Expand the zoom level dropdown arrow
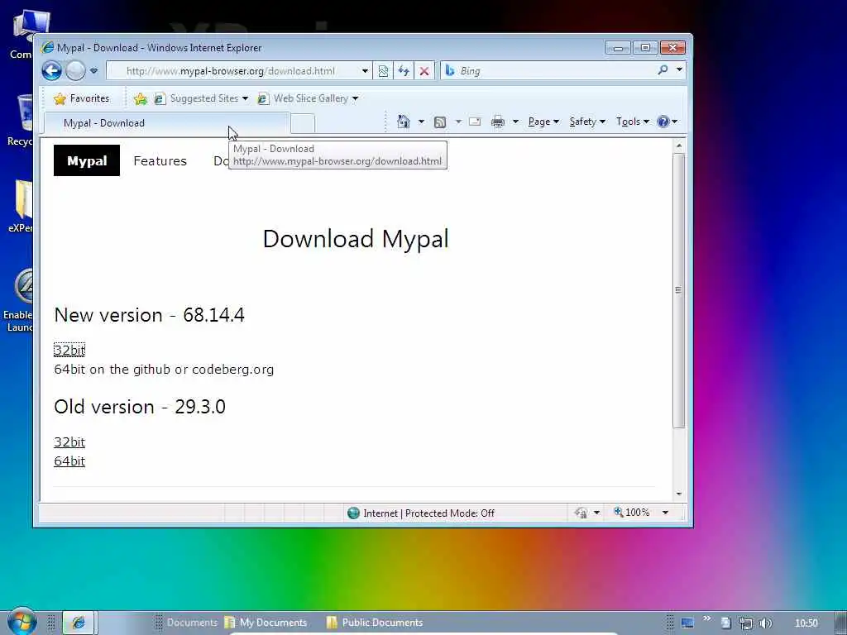This screenshot has width=847, height=635. [x=666, y=513]
